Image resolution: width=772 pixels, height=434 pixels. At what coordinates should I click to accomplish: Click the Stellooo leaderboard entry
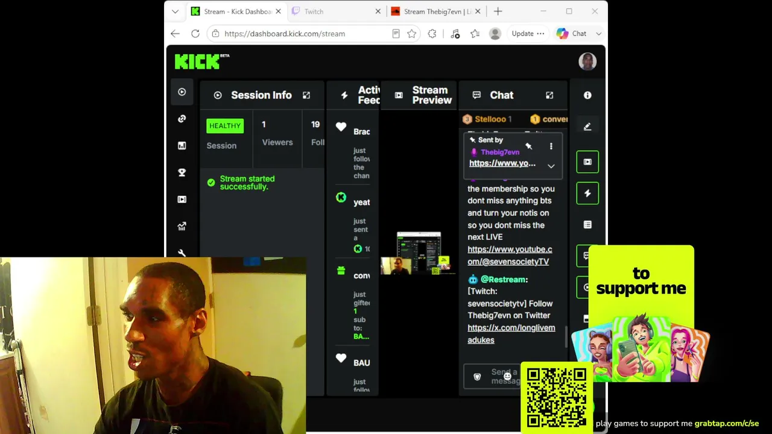click(487, 119)
